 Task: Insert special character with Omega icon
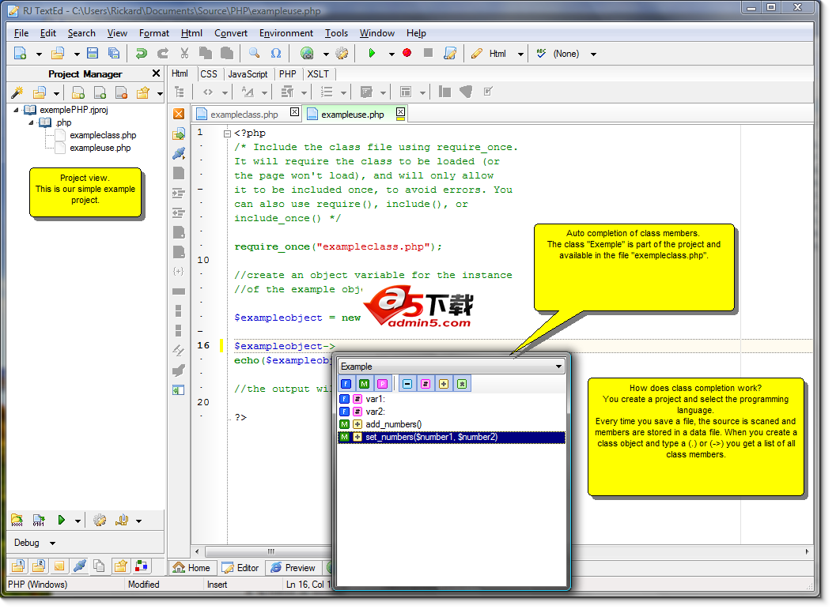click(x=276, y=54)
